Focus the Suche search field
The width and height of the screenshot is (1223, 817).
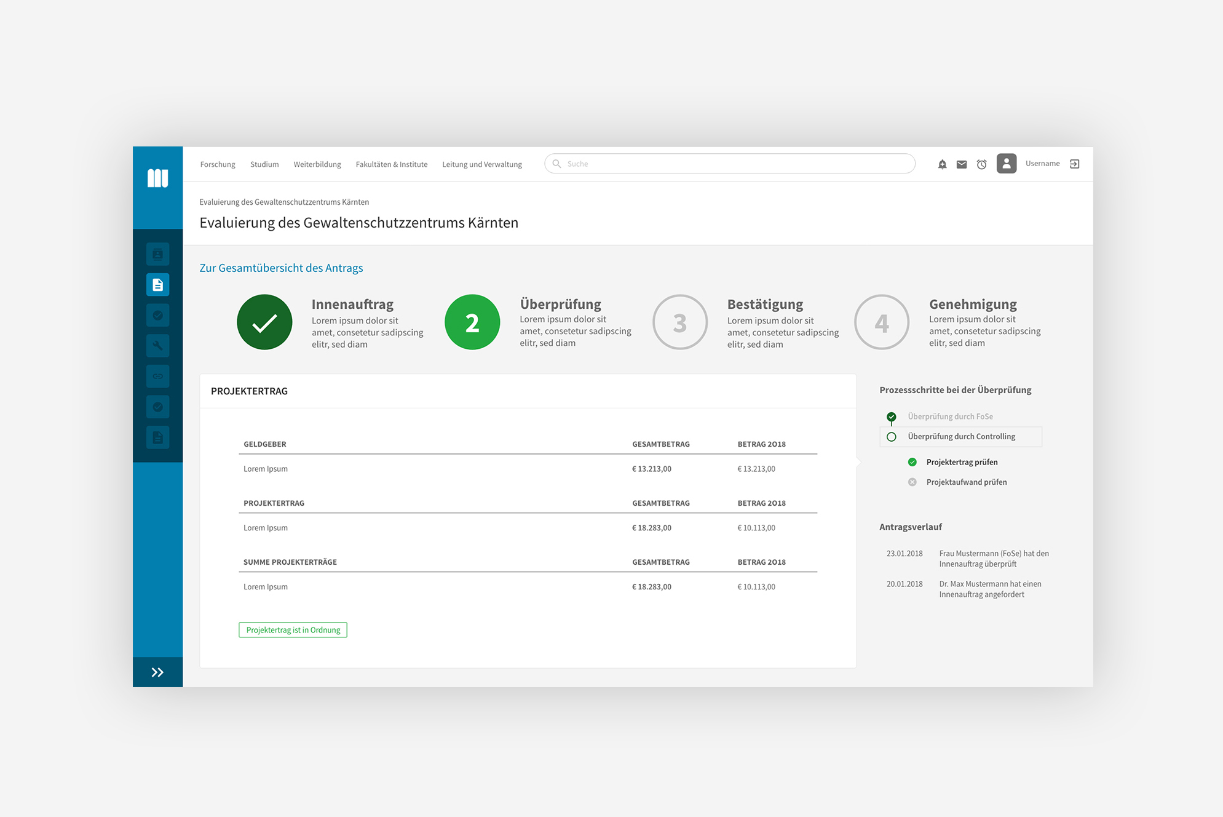pyautogui.click(x=730, y=164)
